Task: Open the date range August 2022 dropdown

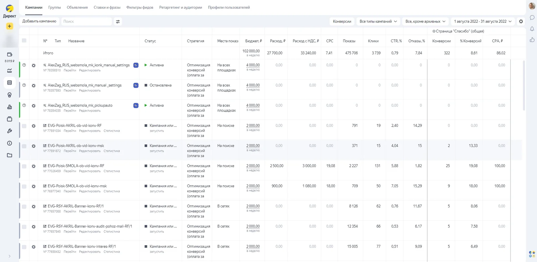Action: [483, 21]
